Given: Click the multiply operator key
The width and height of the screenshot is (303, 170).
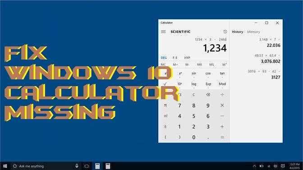Looking at the screenshot, I should 222,106.
